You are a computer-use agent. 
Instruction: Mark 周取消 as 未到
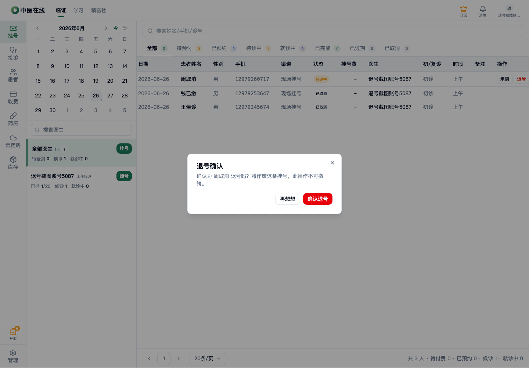pos(505,79)
